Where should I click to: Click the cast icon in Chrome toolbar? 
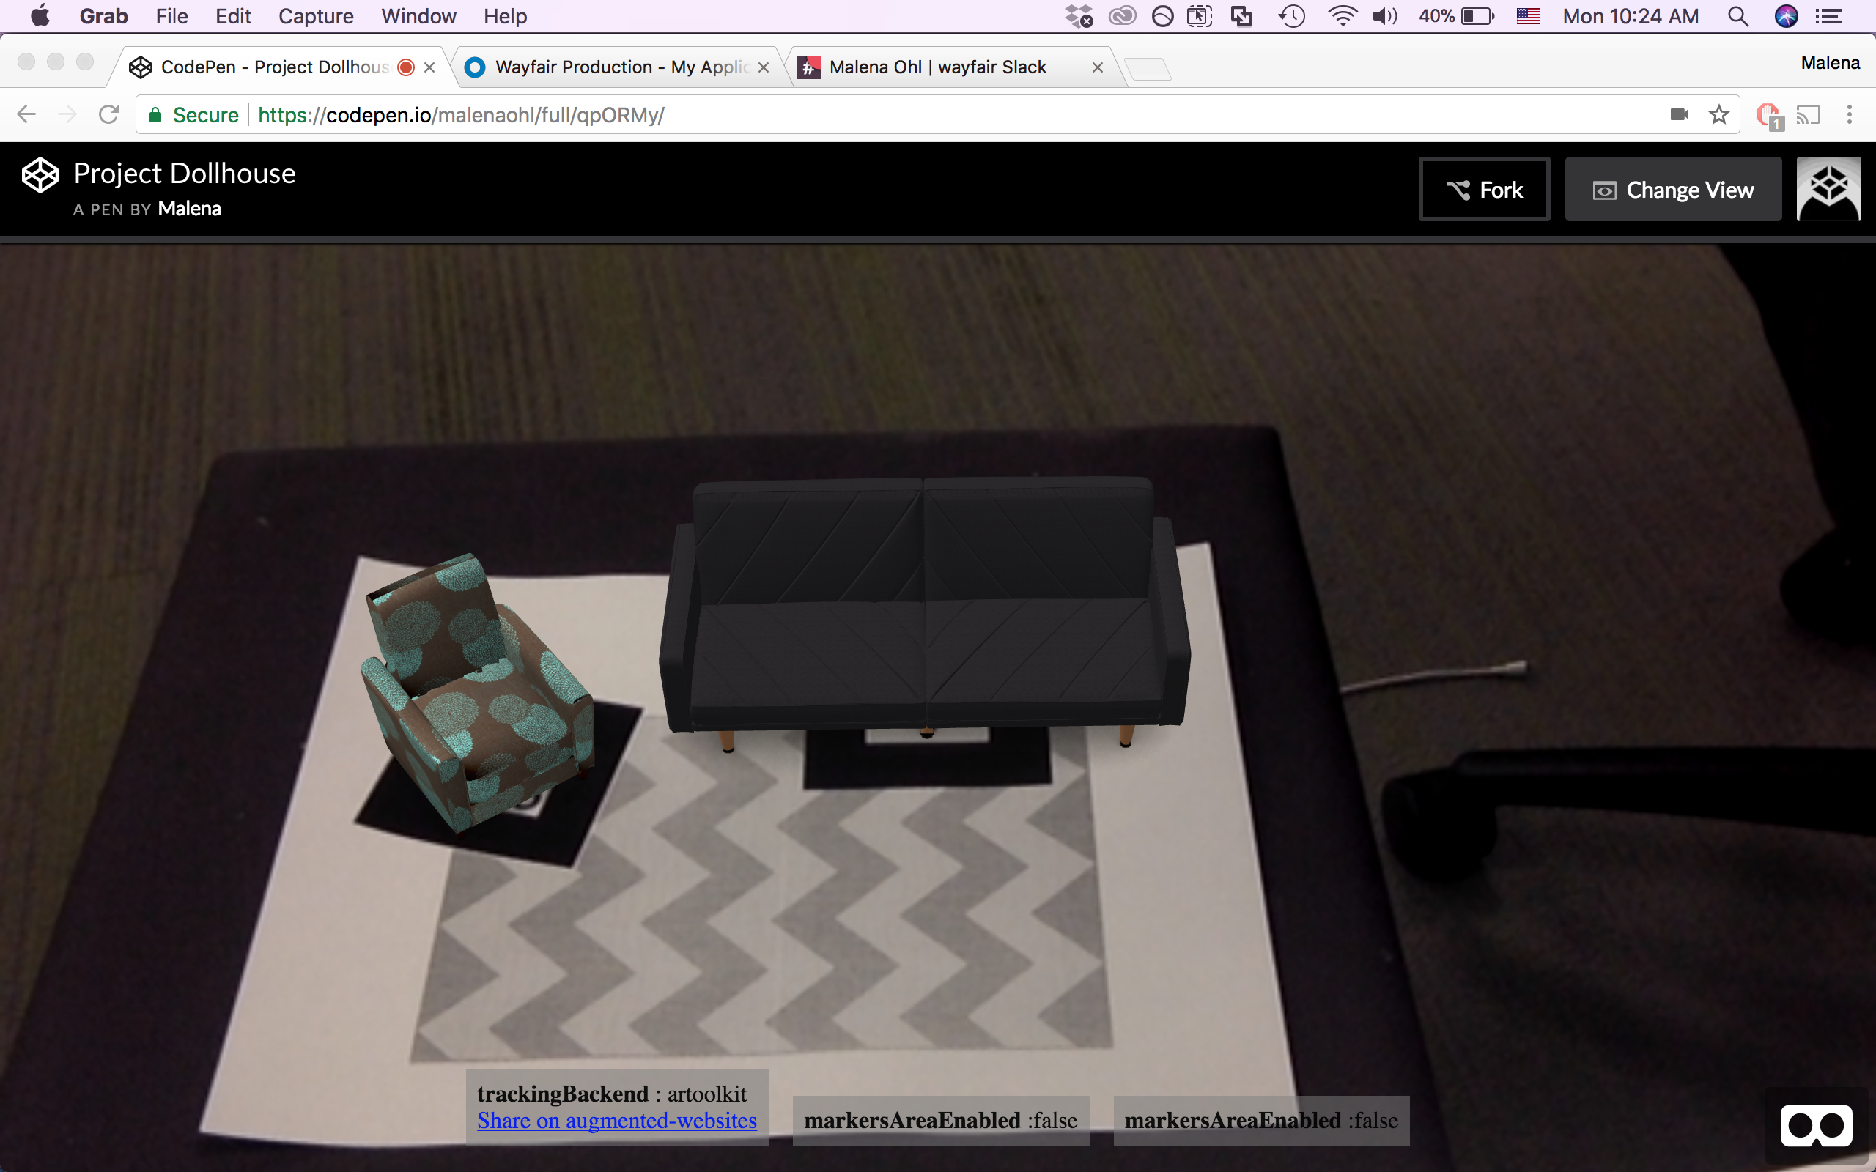point(1808,115)
